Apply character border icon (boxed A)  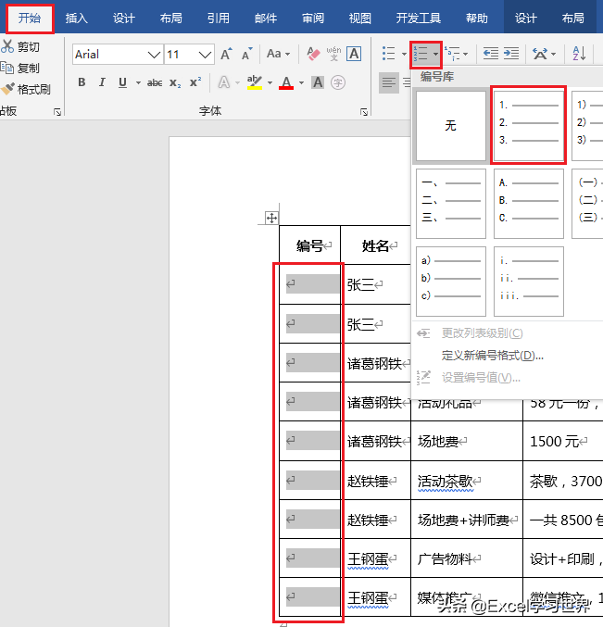tap(354, 54)
